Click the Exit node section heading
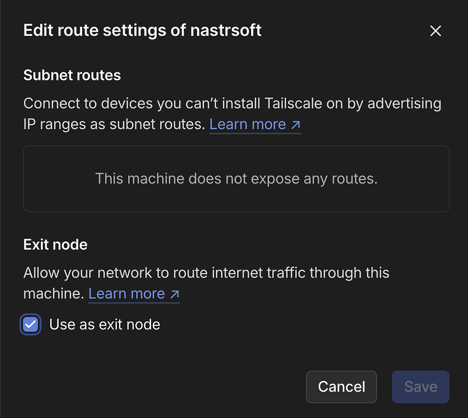 coord(55,244)
